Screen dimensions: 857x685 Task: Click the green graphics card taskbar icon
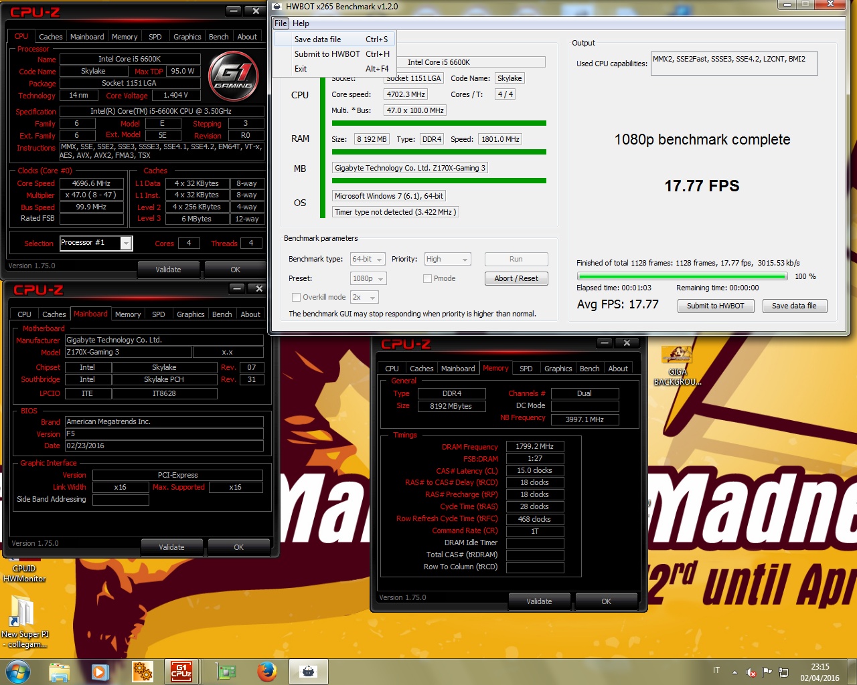pyautogui.click(x=226, y=672)
